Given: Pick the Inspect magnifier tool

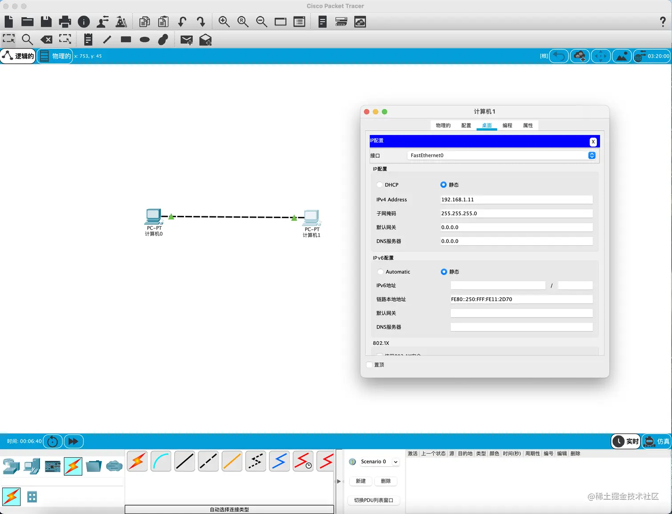Looking at the screenshot, I should coord(27,40).
